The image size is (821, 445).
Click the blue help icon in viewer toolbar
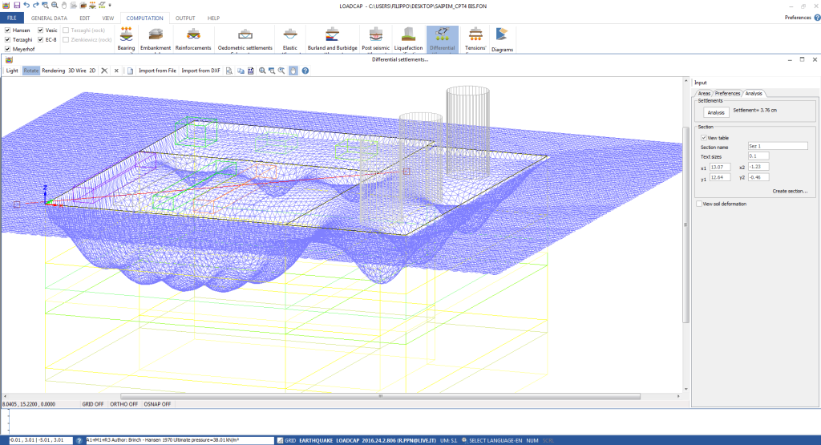point(305,71)
